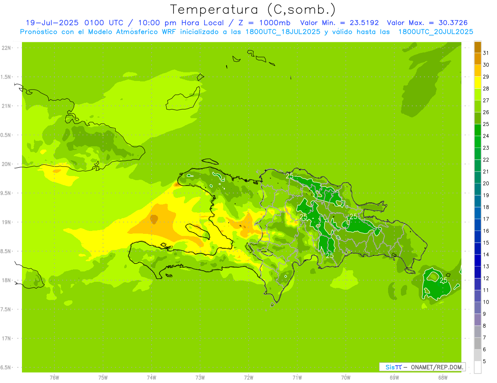Click the color bar segment between 25 and 26
The width and height of the screenshot is (497, 383).
click(478, 118)
